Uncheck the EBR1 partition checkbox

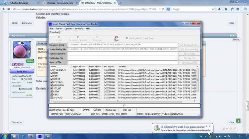(x=51, y=76)
